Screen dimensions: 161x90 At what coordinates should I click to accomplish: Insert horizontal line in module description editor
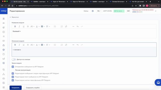point(73,45)
